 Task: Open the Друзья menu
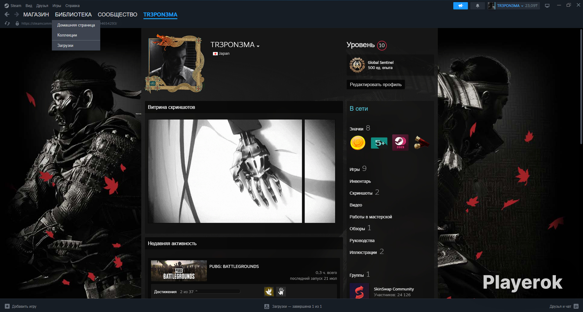42,6
